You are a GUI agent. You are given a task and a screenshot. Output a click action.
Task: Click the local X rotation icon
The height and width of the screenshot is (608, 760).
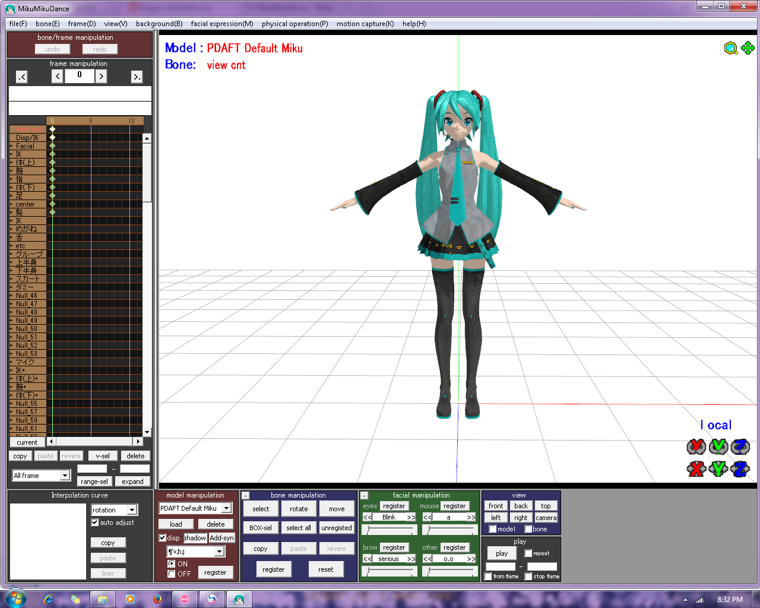696,446
